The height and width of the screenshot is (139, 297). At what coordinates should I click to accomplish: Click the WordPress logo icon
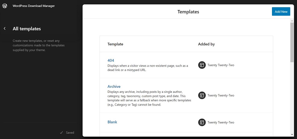pyautogui.click(x=5, y=6)
